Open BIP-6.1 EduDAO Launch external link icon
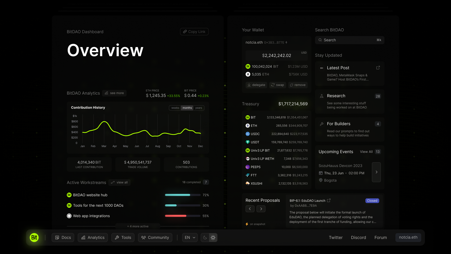The image size is (451, 254). [329, 200]
